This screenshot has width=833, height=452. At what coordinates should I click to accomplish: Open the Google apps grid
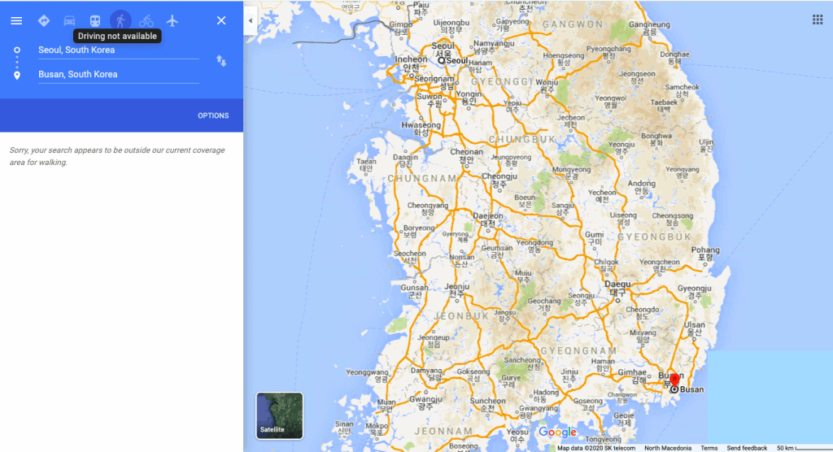click(818, 20)
